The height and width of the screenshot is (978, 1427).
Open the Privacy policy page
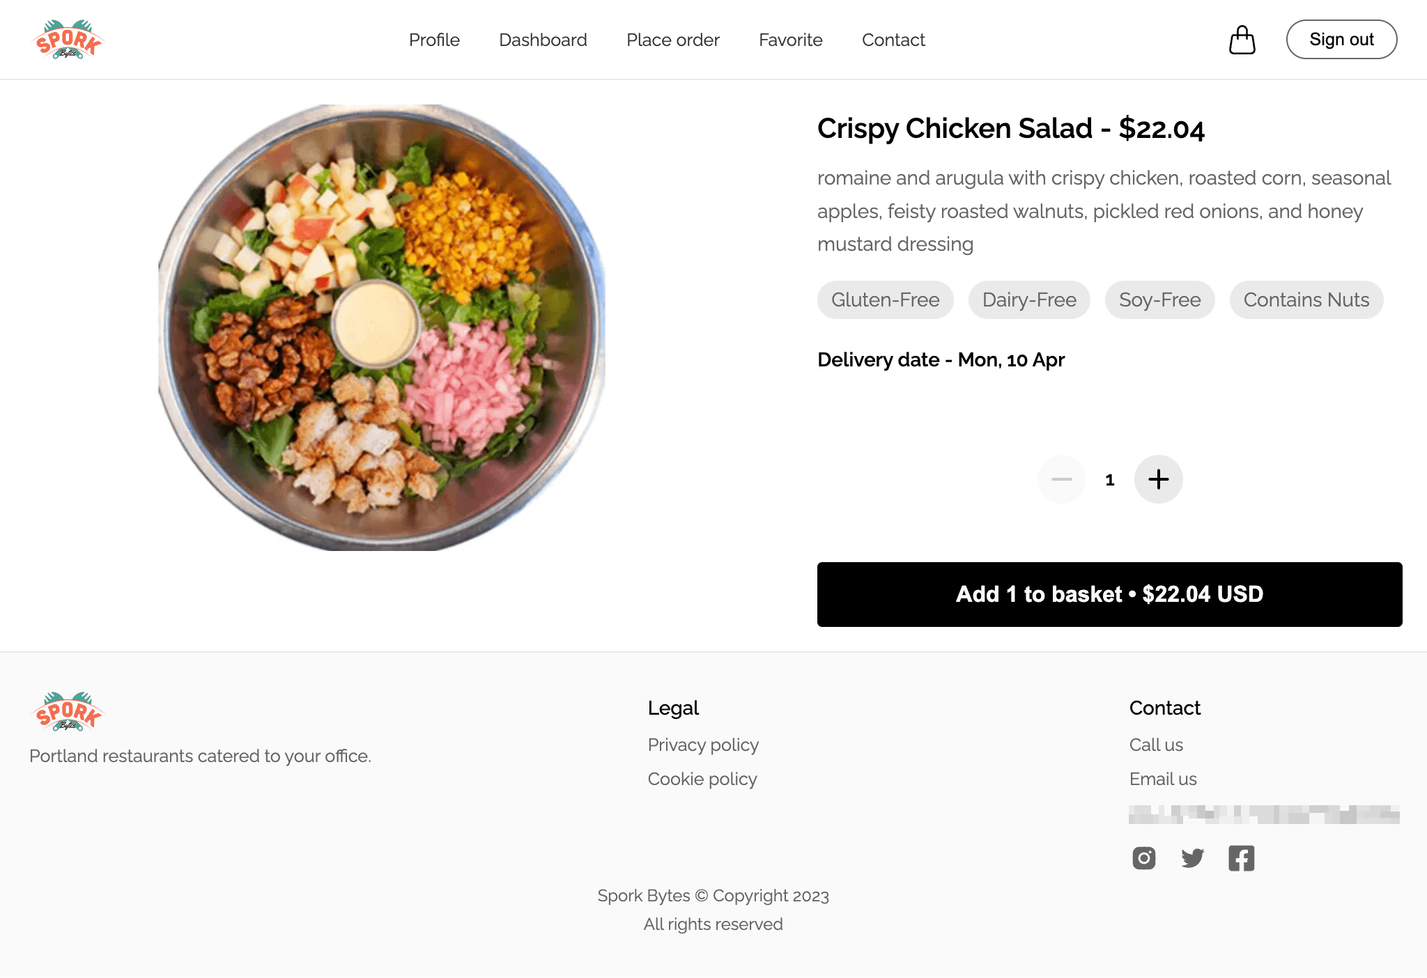(x=703, y=745)
